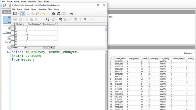Open Find Record magnifier
This screenshot has height=110, width=196.
(47, 19)
